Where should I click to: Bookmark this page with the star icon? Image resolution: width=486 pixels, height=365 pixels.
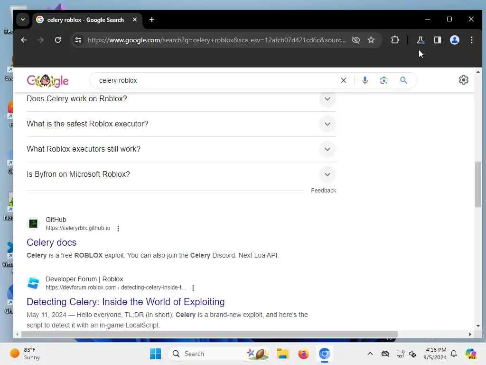coord(371,40)
